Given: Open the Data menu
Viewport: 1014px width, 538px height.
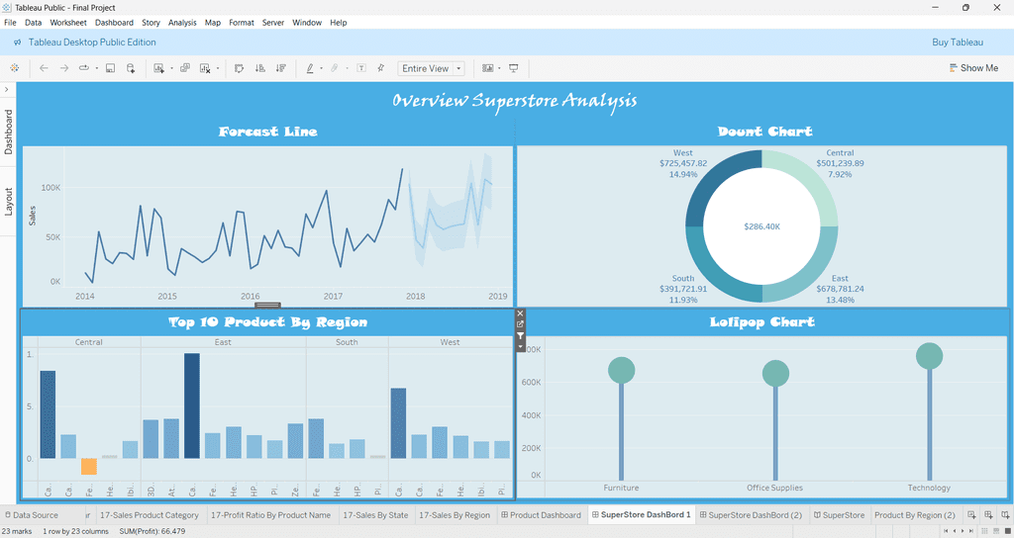Looking at the screenshot, I should (x=33, y=23).
